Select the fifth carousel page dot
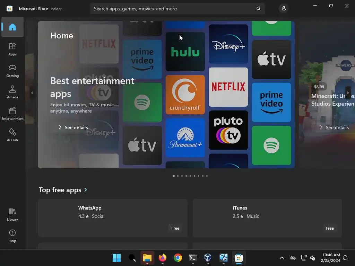 [190, 176]
